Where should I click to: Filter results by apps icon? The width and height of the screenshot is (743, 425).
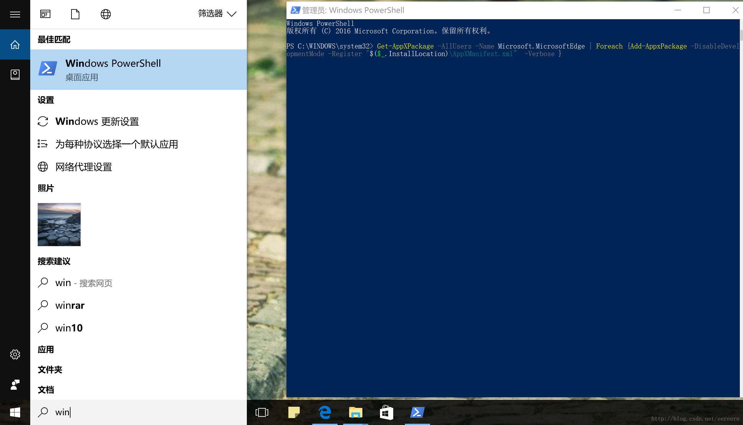click(45, 14)
